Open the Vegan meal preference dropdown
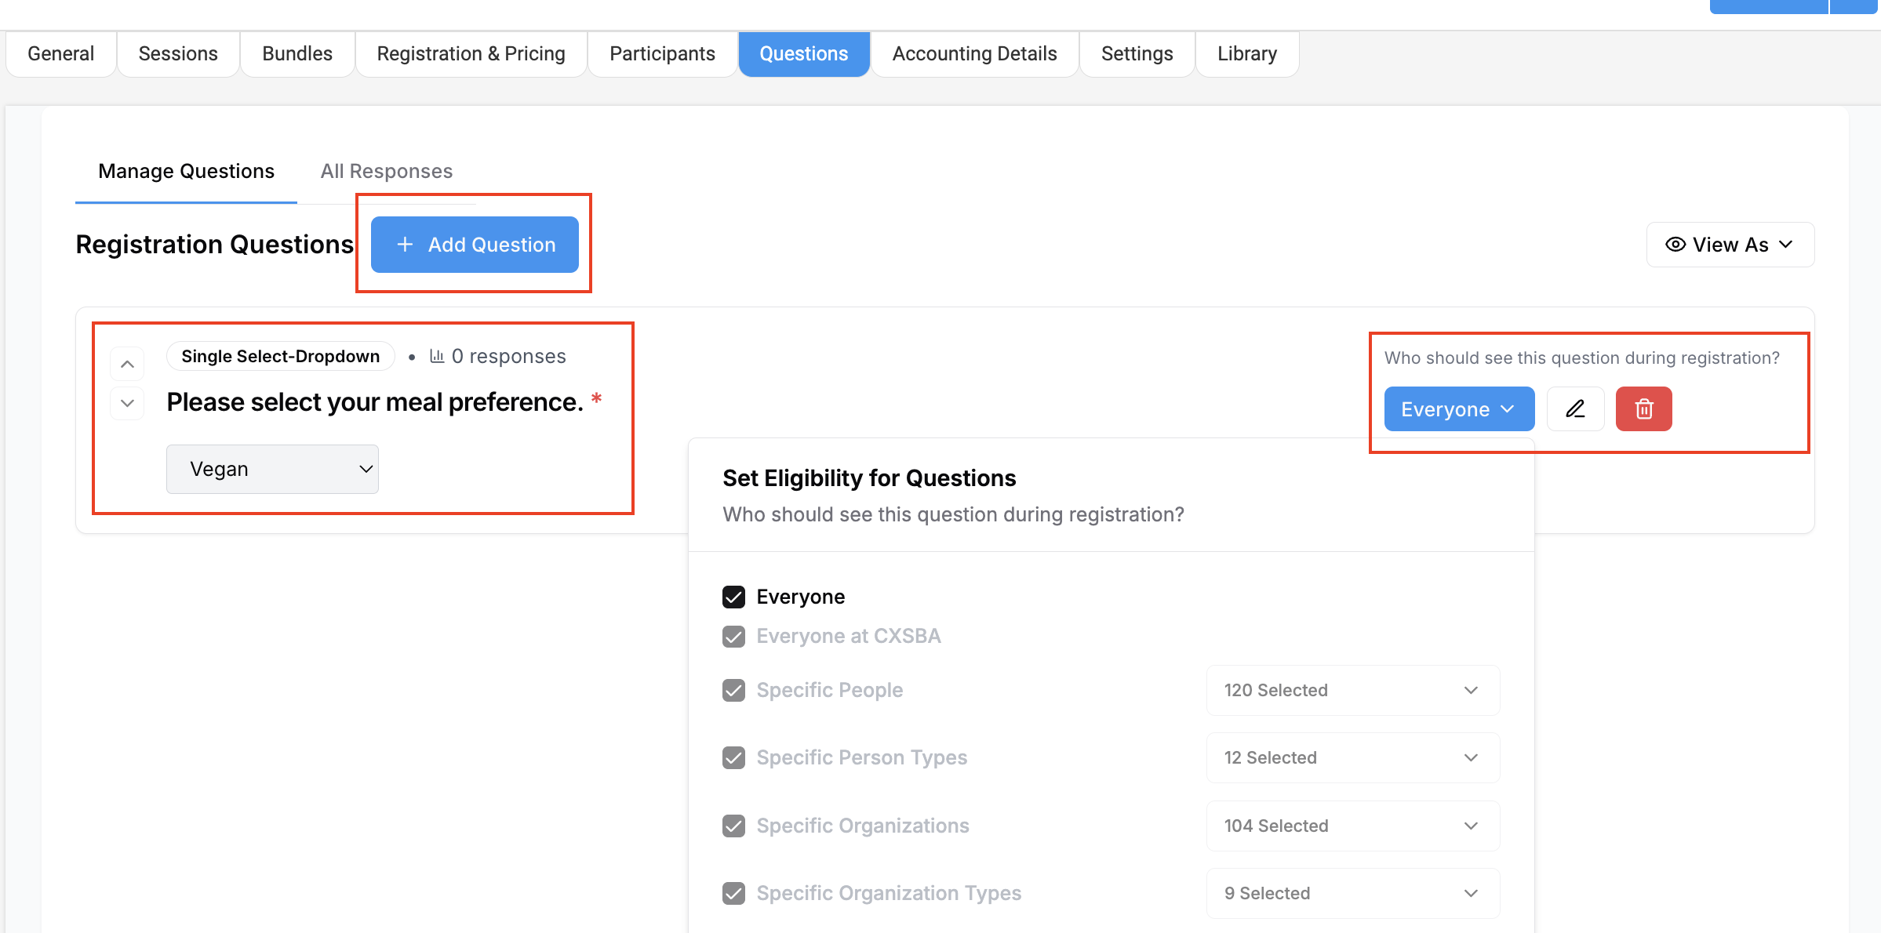Viewport: 1881px width, 933px height. coord(272,469)
